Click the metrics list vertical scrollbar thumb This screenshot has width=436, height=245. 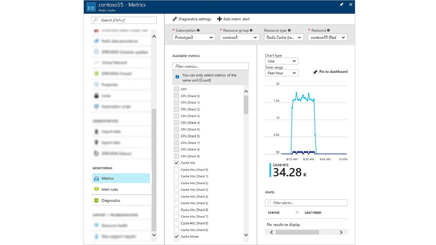[246, 104]
